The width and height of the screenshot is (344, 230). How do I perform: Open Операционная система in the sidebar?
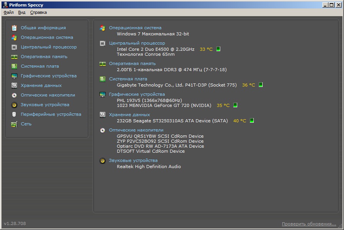[47, 37]
